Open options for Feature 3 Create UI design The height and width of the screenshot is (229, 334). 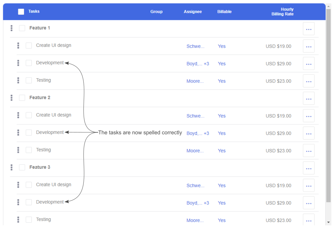coord(309,186)
